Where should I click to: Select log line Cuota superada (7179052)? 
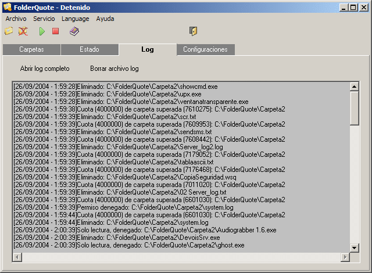tap(149, 155)
